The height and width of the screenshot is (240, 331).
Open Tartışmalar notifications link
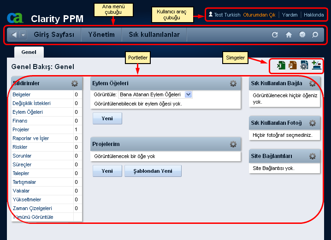coord(24,182)
